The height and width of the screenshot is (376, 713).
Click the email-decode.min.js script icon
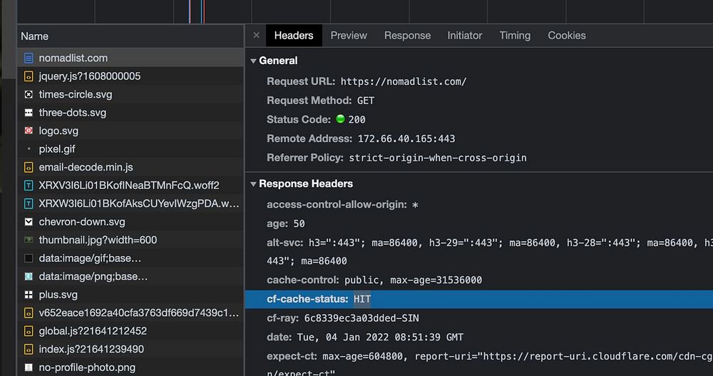click(29, 168)
